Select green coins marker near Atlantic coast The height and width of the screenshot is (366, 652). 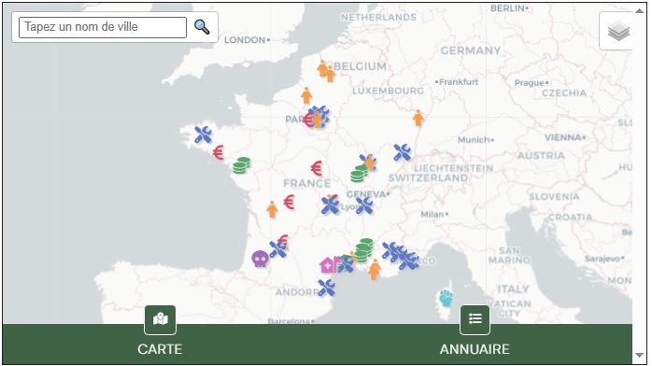241,165
